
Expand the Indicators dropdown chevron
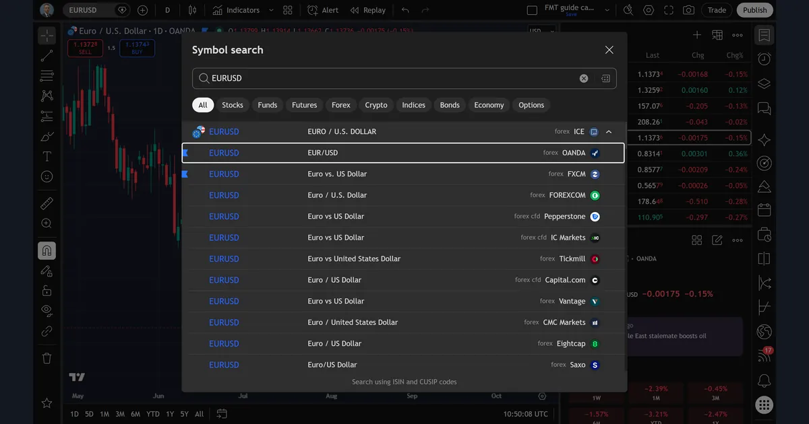pos(271,10)
